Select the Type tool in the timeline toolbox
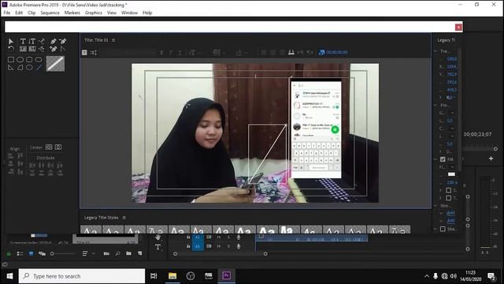Screen dimensions: 504x284 click(157, 247)
